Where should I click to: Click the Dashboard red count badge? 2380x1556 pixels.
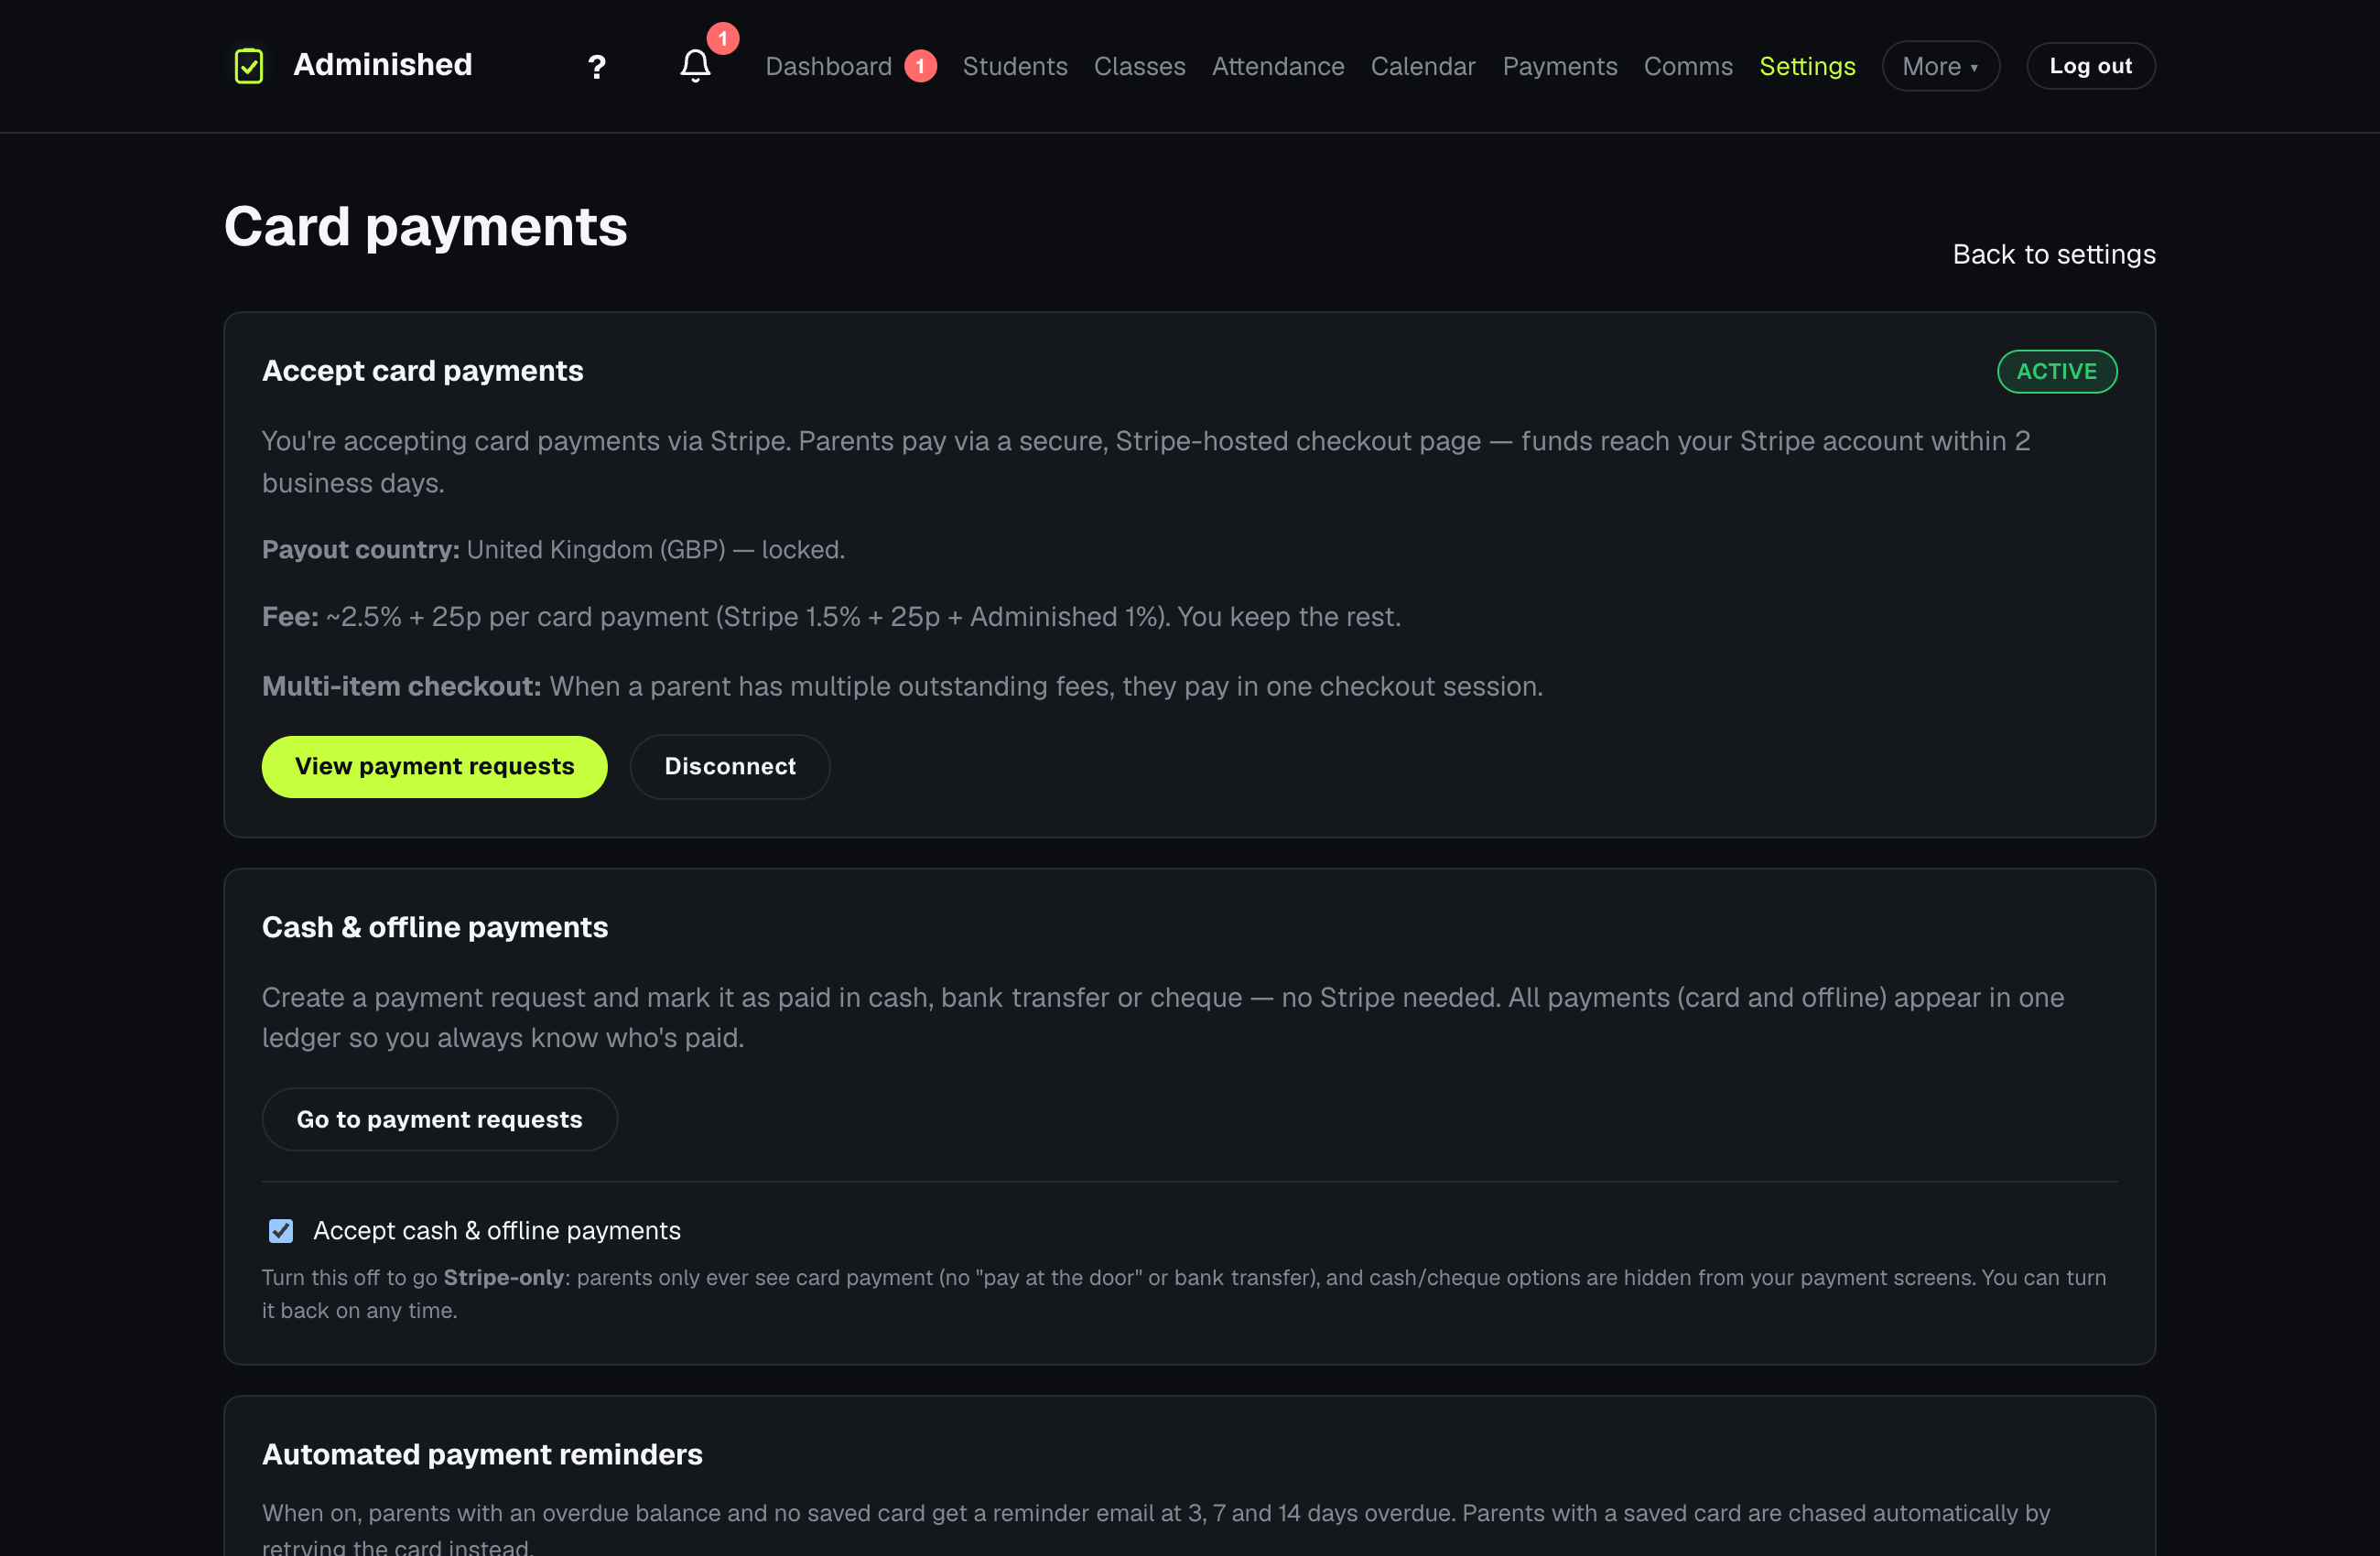coord(920,66)
